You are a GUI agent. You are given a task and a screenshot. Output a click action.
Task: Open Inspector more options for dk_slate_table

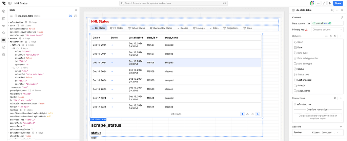click(x=337, y=10)
